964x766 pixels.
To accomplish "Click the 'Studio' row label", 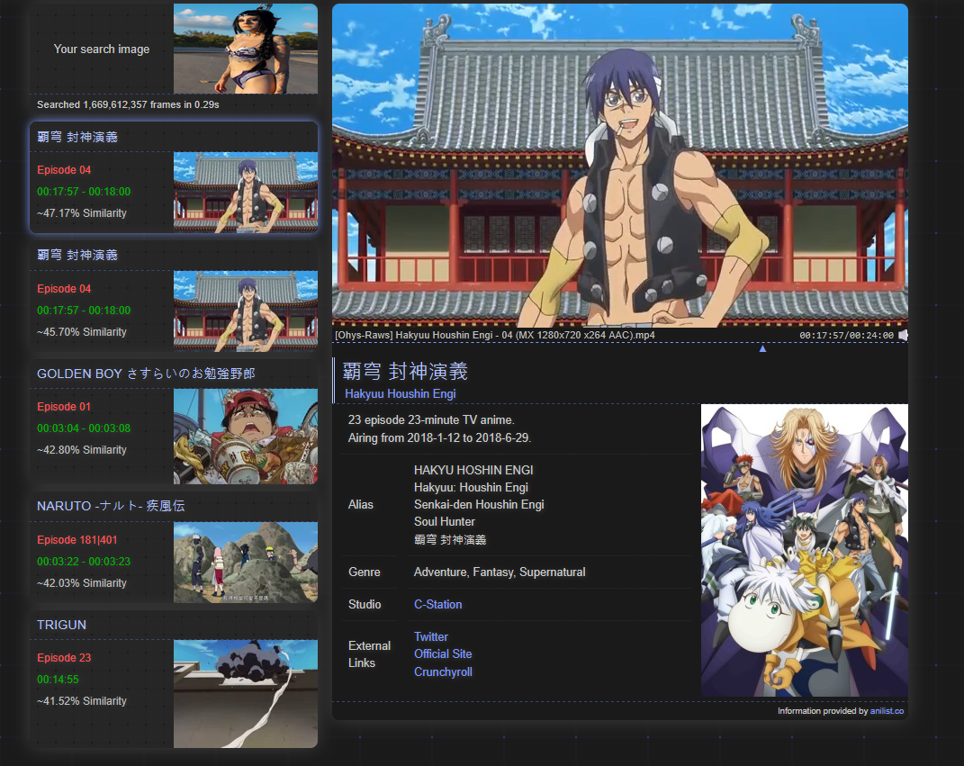I will click(x=365, y=604).
